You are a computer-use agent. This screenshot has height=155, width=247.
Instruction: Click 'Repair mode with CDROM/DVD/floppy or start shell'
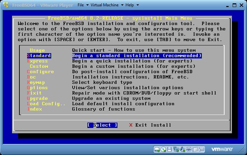(144, 93)
